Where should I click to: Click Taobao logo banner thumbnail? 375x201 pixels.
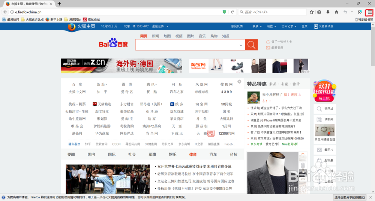coord(198,66)
